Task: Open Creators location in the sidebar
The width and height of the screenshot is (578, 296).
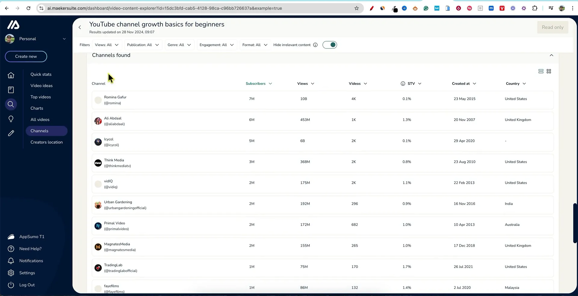Action: point(47,142)
